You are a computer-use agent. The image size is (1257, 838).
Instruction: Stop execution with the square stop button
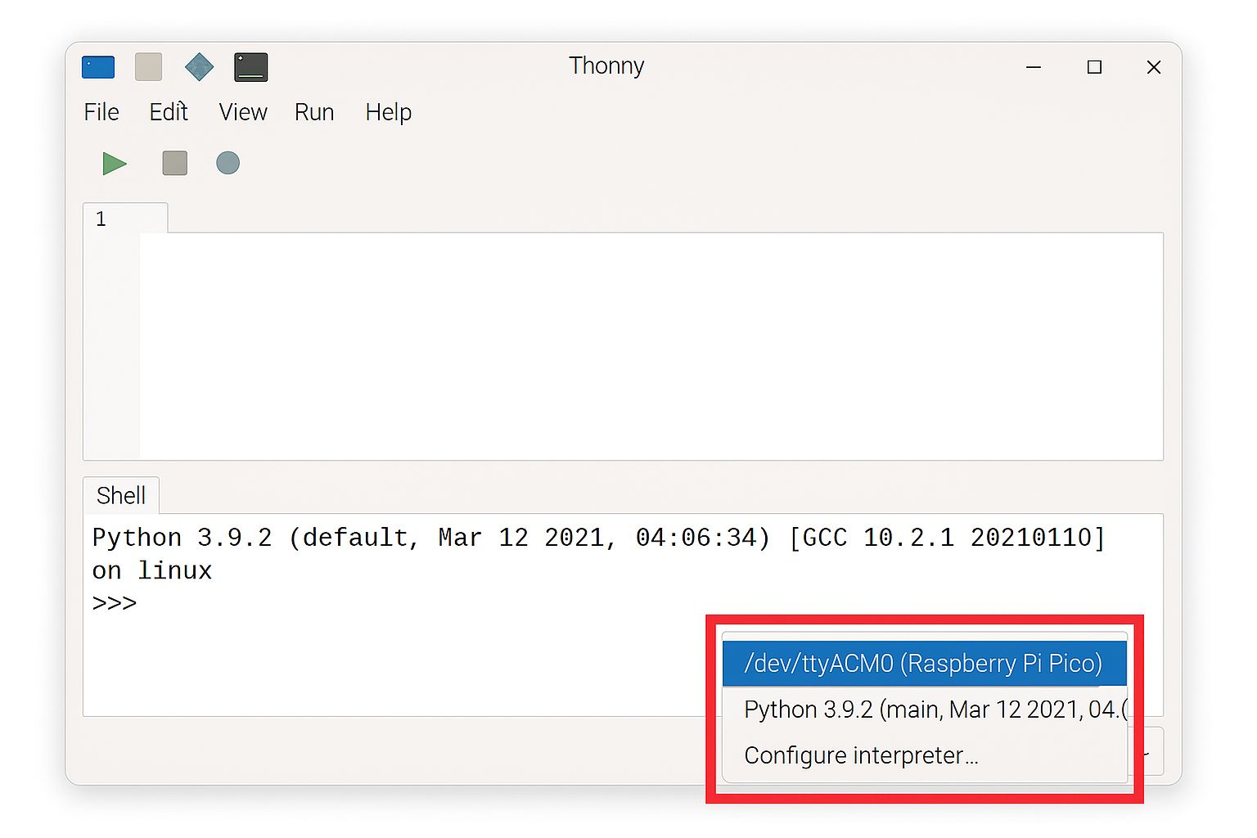(x=175, y=164)
